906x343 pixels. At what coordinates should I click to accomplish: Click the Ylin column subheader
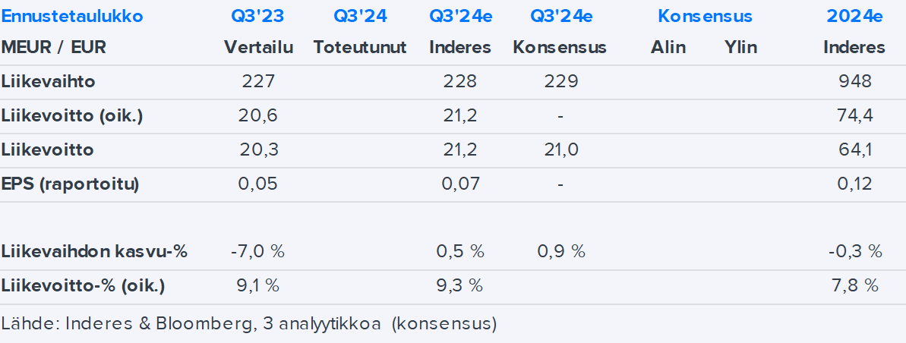(740, 47)
